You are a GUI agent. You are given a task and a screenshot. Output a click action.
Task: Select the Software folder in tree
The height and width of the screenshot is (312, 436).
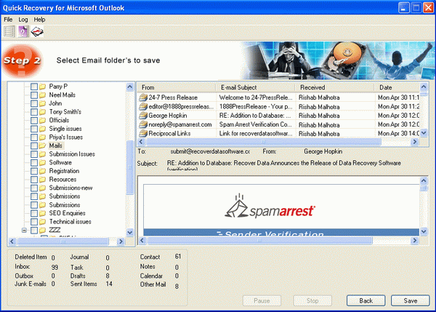(60, 162)
